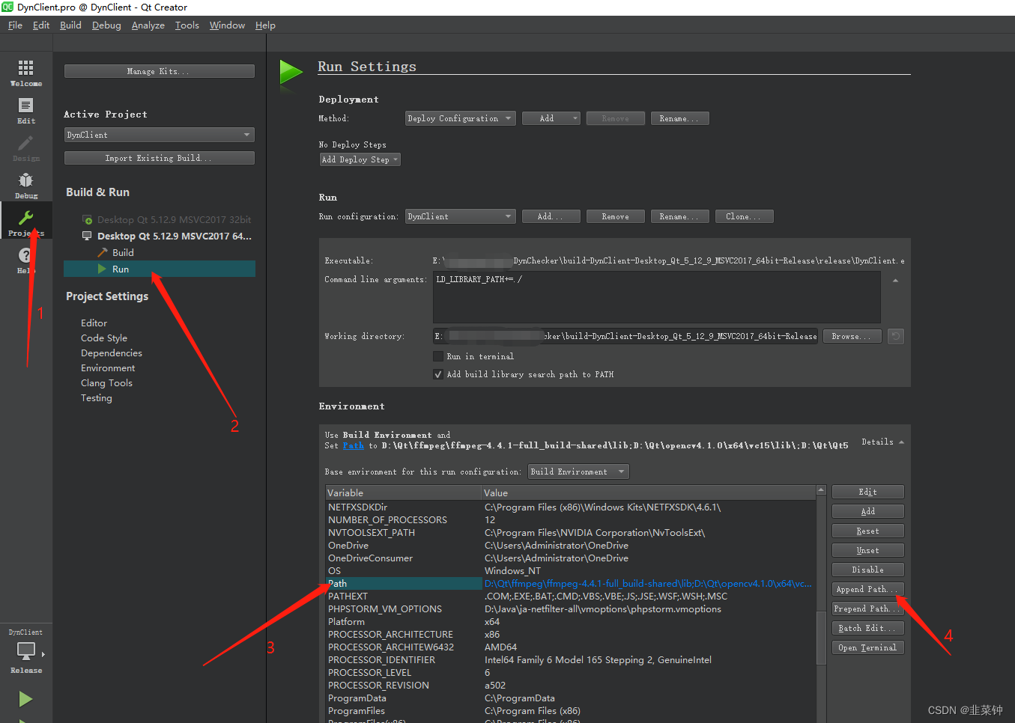The width and height of the screenshot is (1015, 723).
Task: Click the Qt Creator title bar logo
Action: 7,7
